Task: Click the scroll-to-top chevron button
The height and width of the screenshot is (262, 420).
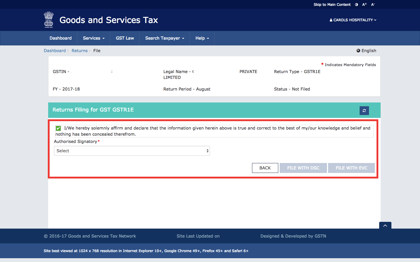Action: [385, 226]
